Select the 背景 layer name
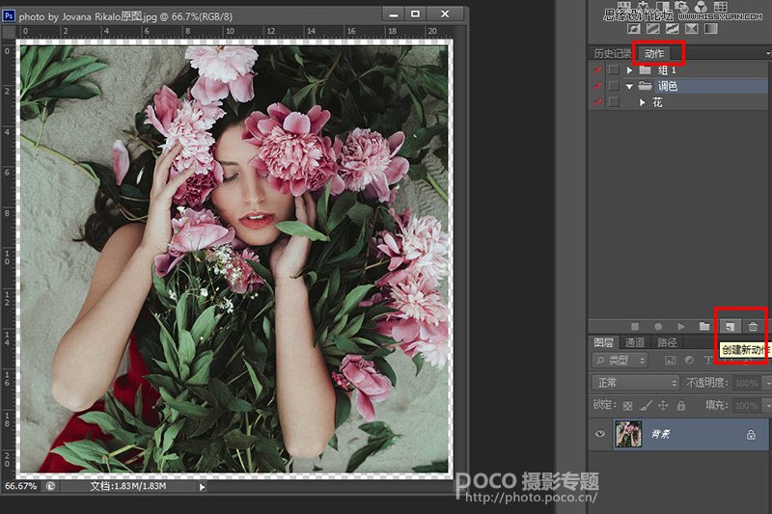 pos(660,434)
